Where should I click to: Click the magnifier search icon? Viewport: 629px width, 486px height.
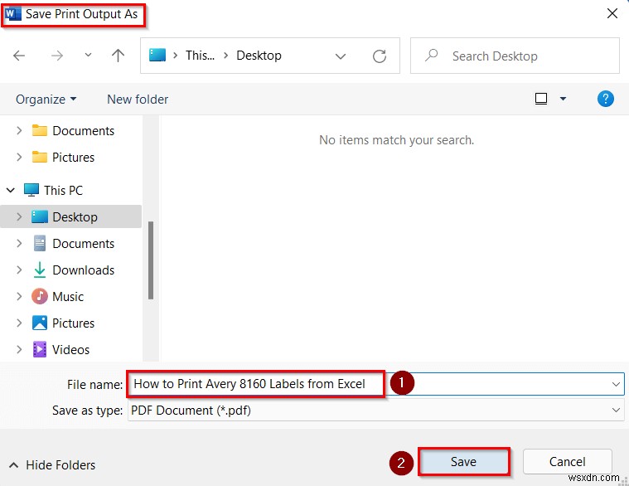click(x=431, y=55)
